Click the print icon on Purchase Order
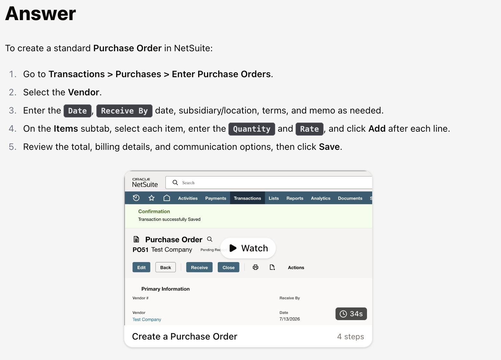 [256, 267]
